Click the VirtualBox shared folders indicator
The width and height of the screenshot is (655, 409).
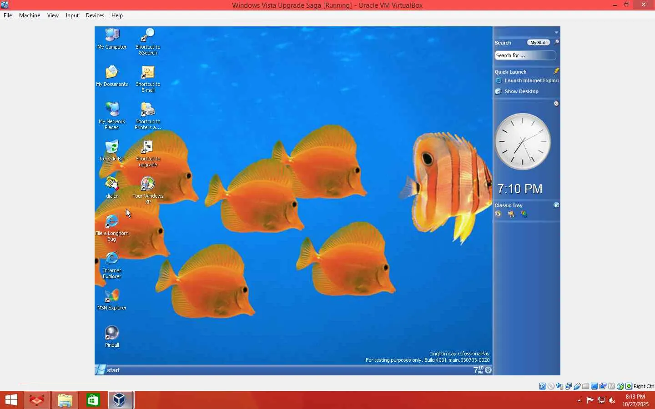pos(586,386)
